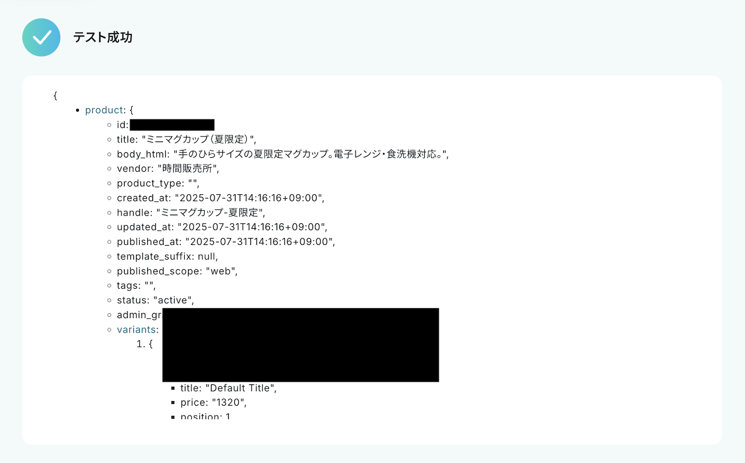This screenshot has width=745, height=463.
Task: Select the status active line
Action: tap(155, 300)
